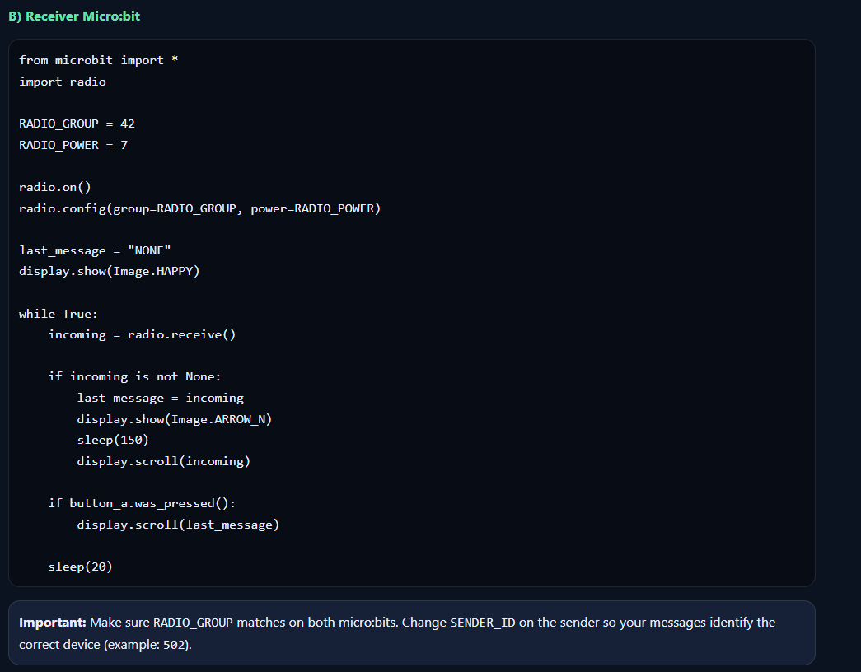
Task: Place cursor on "RADIO_GROUP = 42" line
Action: [x=77, y=124]
